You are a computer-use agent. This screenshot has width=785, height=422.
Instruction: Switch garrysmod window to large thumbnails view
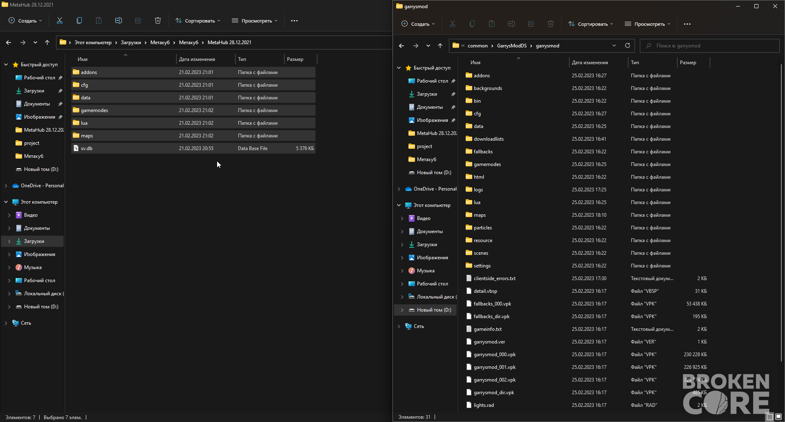(x=778, y=417)
